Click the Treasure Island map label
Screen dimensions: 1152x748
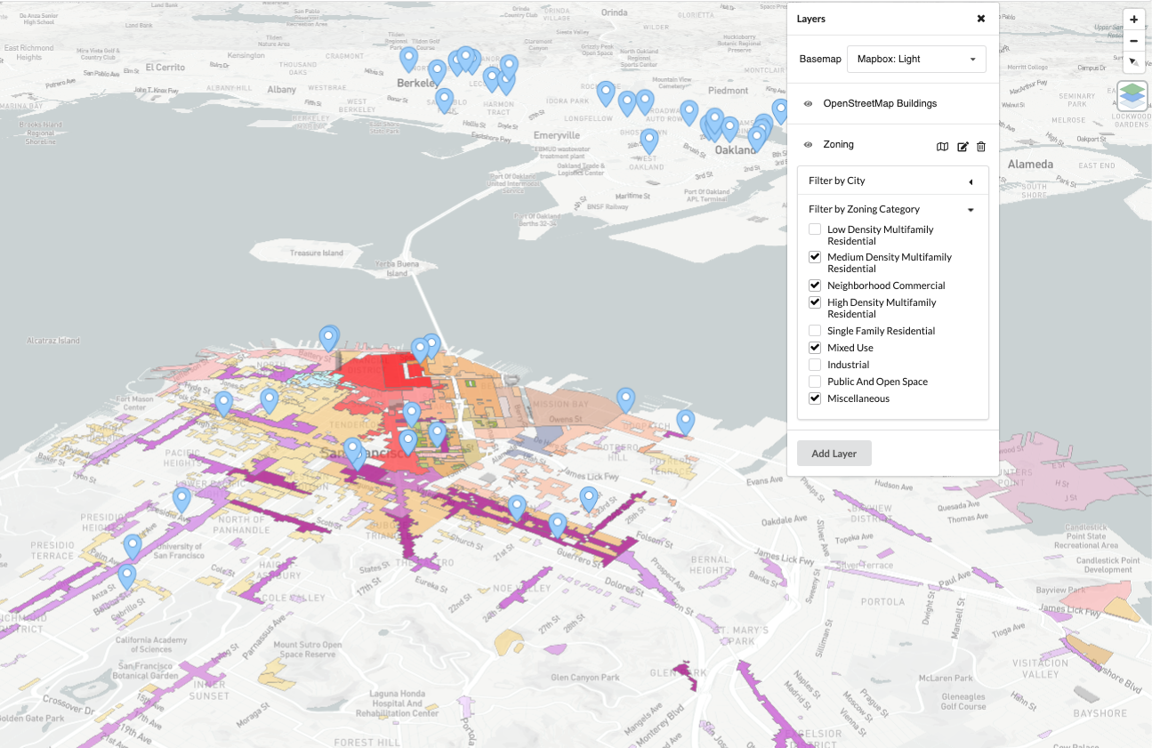pos(316,253)
